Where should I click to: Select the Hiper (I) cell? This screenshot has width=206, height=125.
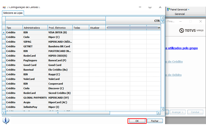(x=60, y=107)
